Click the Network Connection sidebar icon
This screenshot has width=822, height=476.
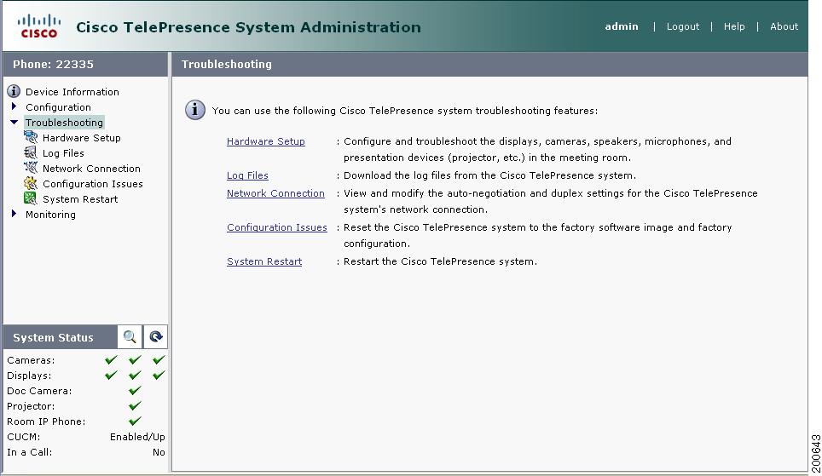31,168
